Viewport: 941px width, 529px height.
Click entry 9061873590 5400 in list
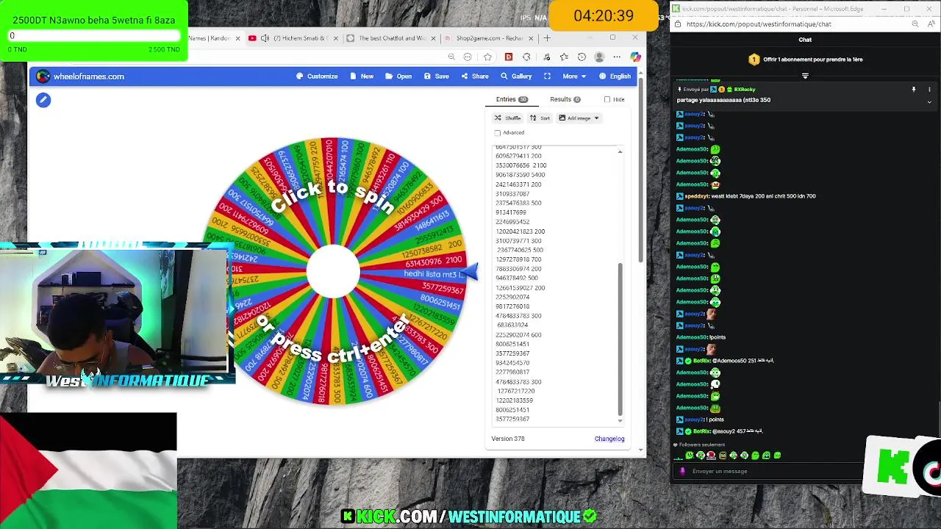click(520, 175)
